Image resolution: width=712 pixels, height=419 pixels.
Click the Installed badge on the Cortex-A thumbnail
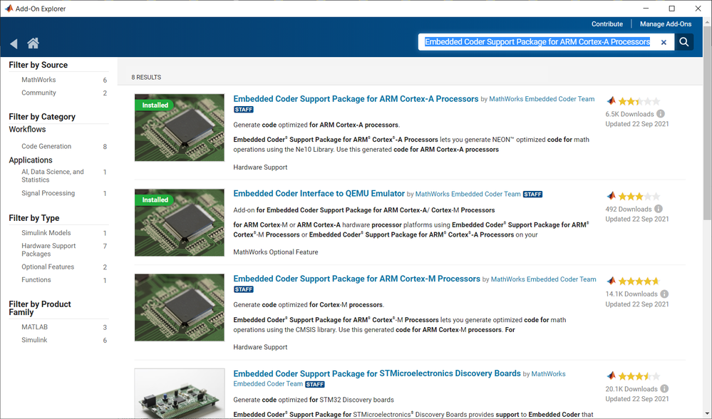click(155, 105)
